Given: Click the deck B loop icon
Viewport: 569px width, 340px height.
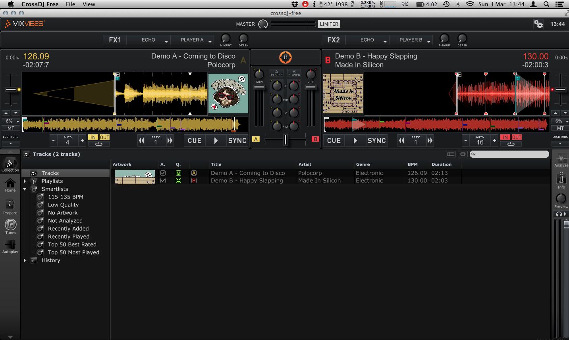Looking at the screenshot, I should coord(511,144).
